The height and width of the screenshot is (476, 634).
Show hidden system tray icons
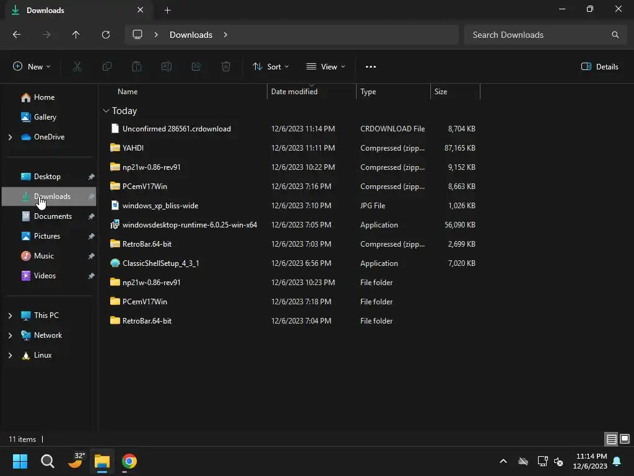point(503,461)
